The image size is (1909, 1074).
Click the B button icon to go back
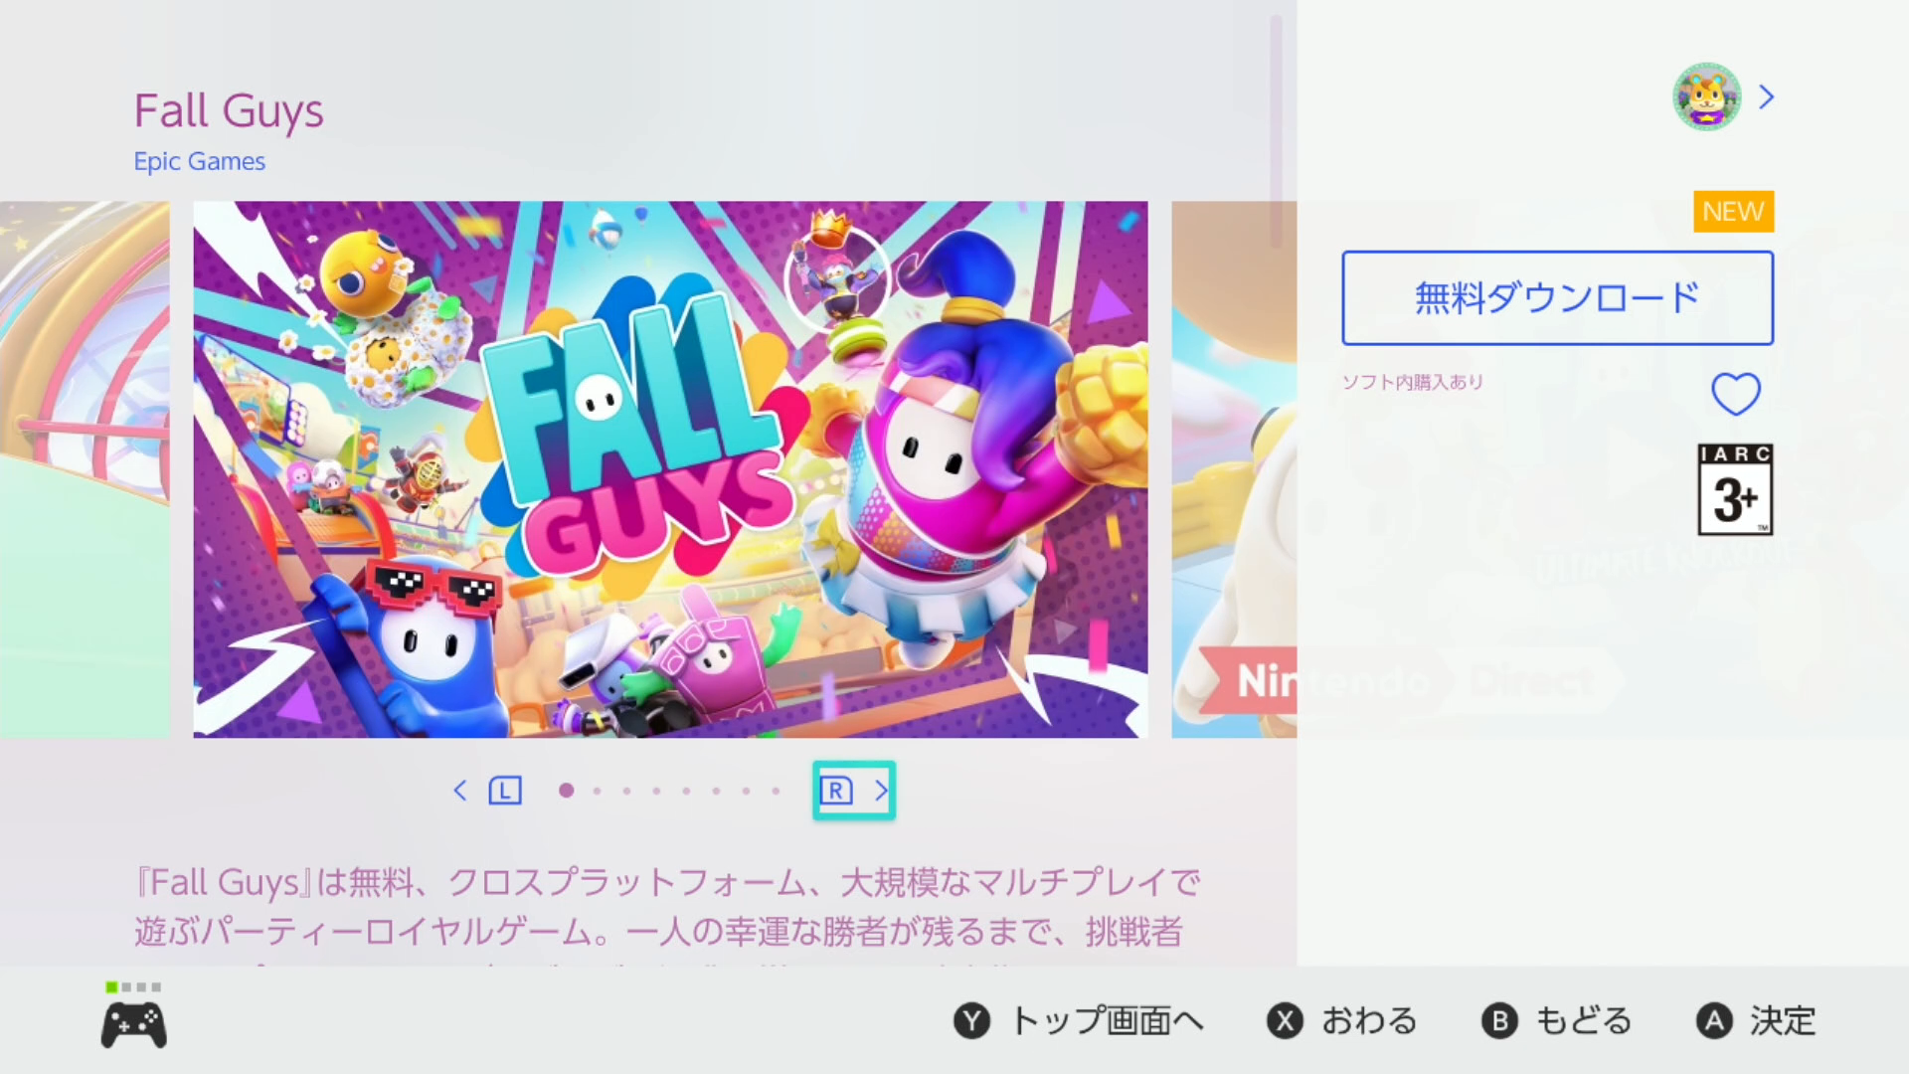1499,1021
